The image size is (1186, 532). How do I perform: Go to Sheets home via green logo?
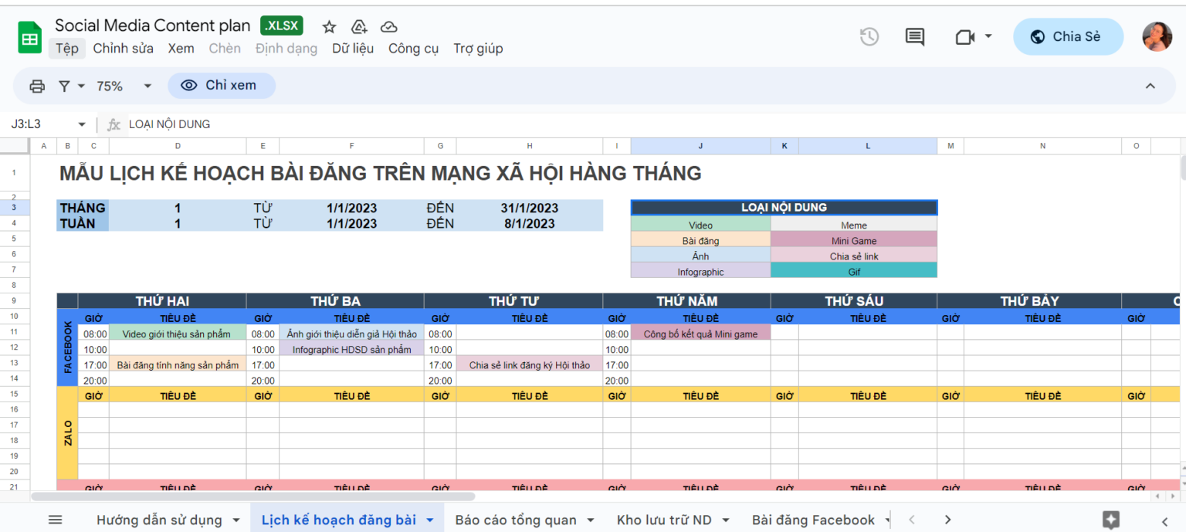click(29, 36)
